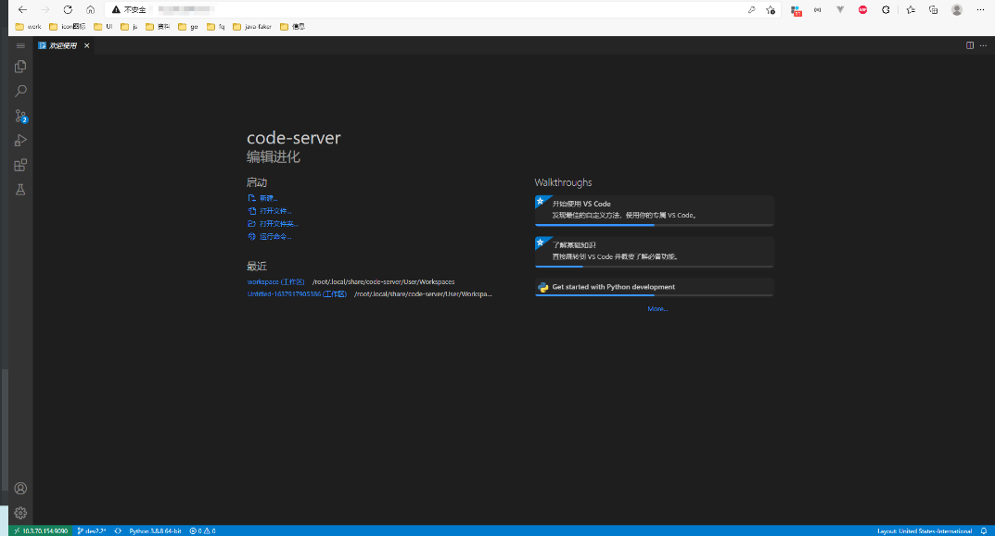The image size is (995, 536).
Task: Open Source Control view with badge 2
Action: coord(20,116)
